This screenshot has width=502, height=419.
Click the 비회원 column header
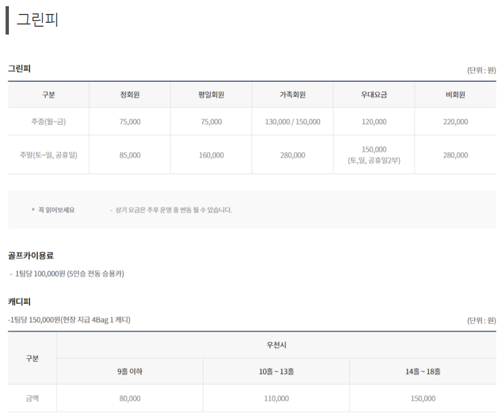pyautogui.click(x=455, y=95)
